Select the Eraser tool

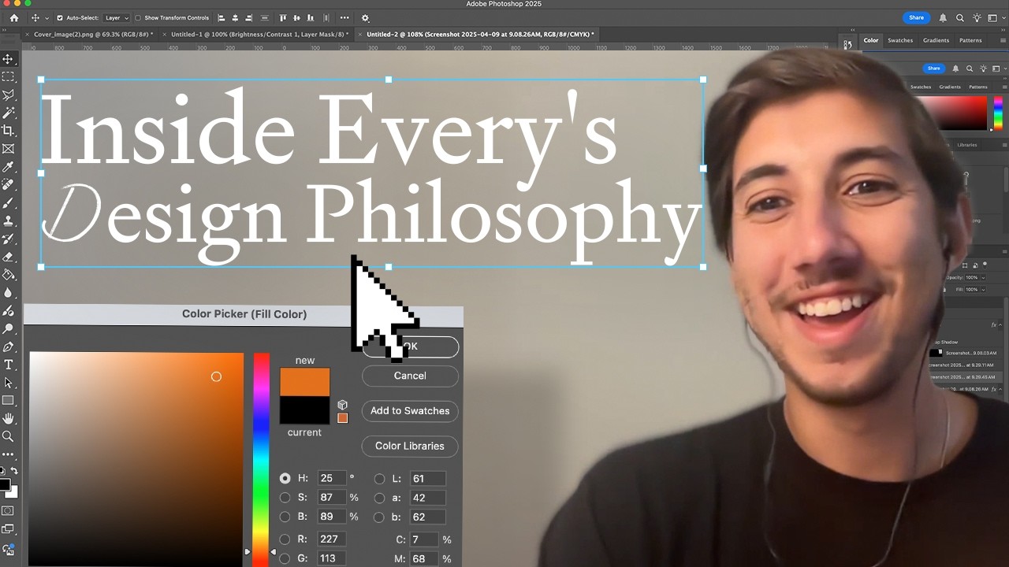[9, 257]
